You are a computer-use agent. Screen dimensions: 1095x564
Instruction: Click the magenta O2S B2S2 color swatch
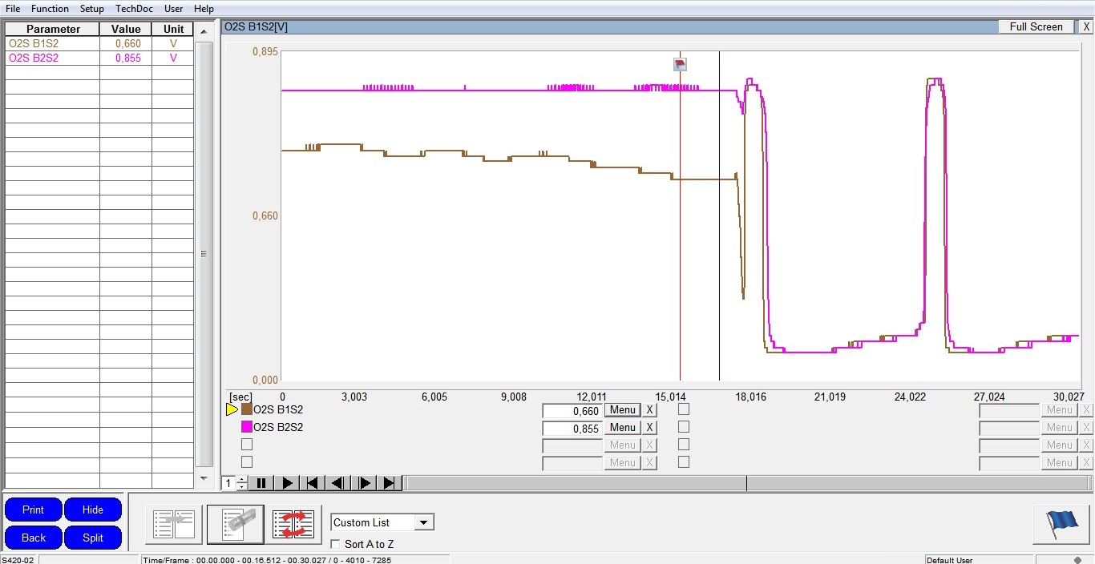pos(247,427)
